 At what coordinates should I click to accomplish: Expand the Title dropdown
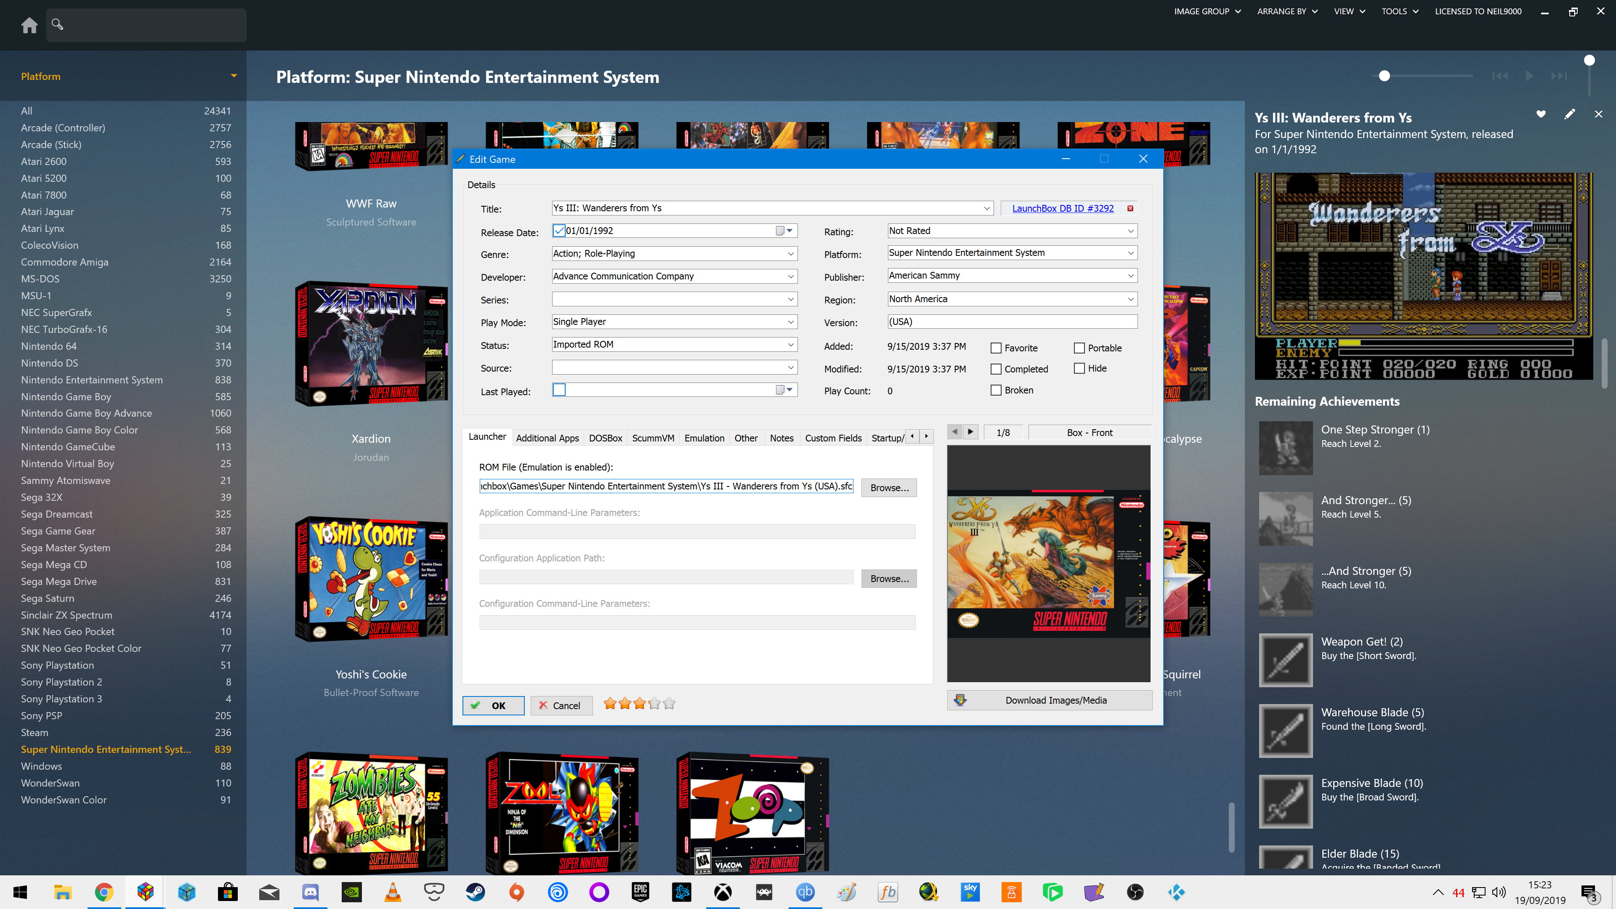pyautogui.click(x=987, y=208)
